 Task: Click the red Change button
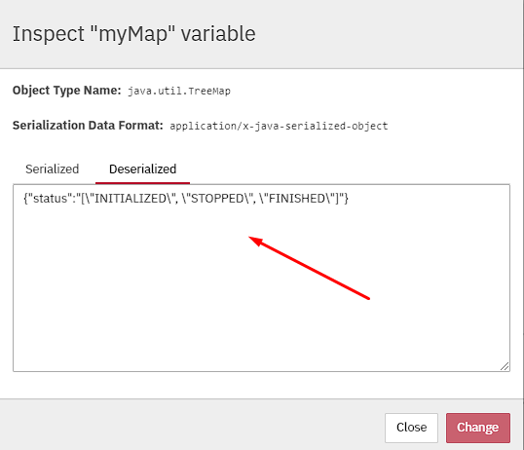click(478, 428)
